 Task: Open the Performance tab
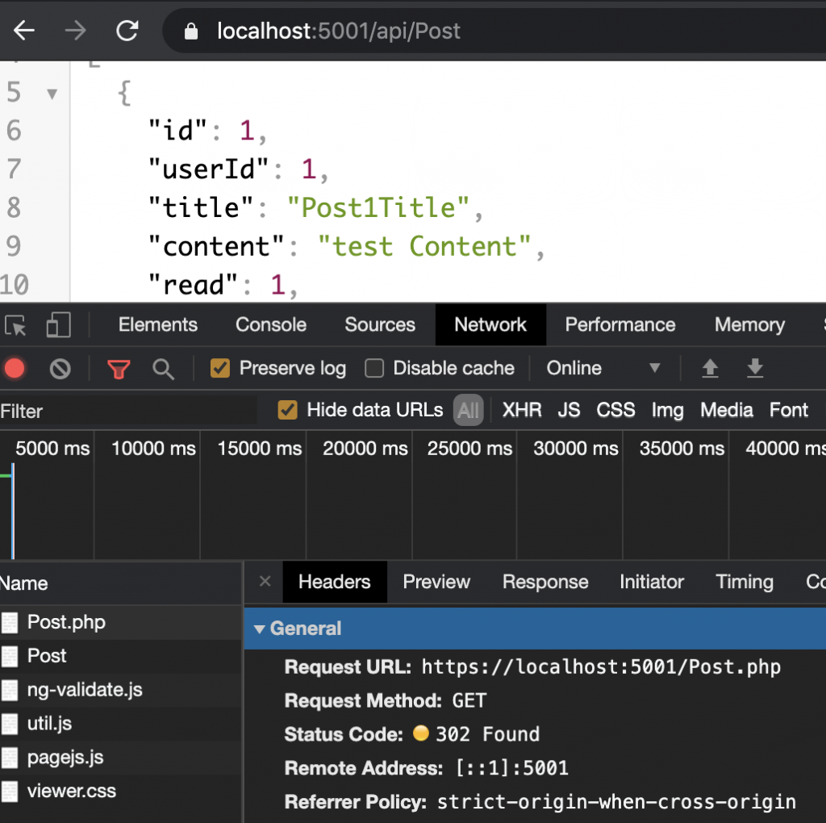tap(620, 324)
